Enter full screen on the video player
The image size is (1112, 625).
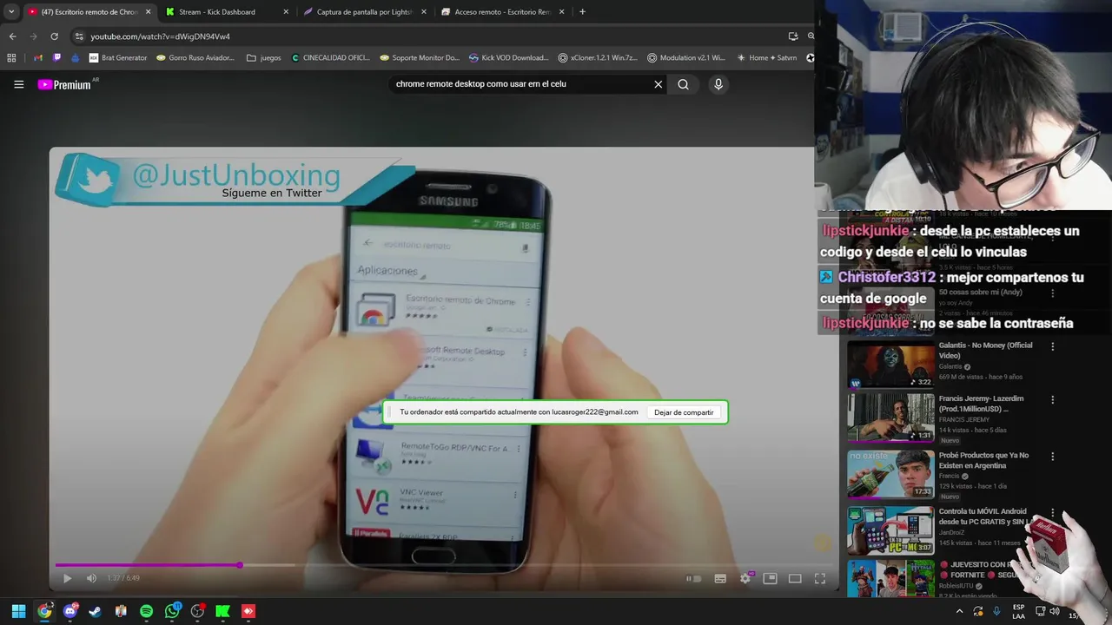(819, 578)
